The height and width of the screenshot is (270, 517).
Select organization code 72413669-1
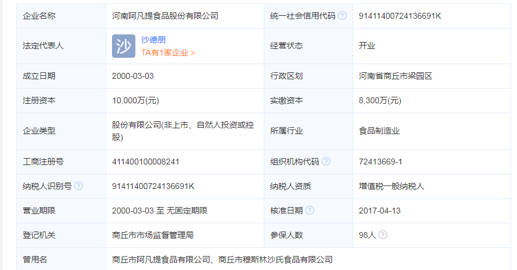coord(380,162)
